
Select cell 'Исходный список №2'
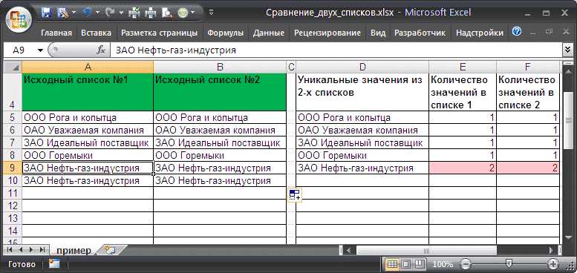point(220,92)
